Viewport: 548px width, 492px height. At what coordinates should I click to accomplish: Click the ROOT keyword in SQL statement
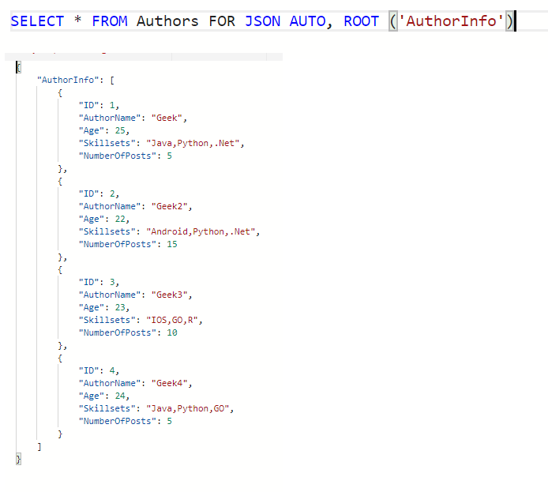point(361,21)
